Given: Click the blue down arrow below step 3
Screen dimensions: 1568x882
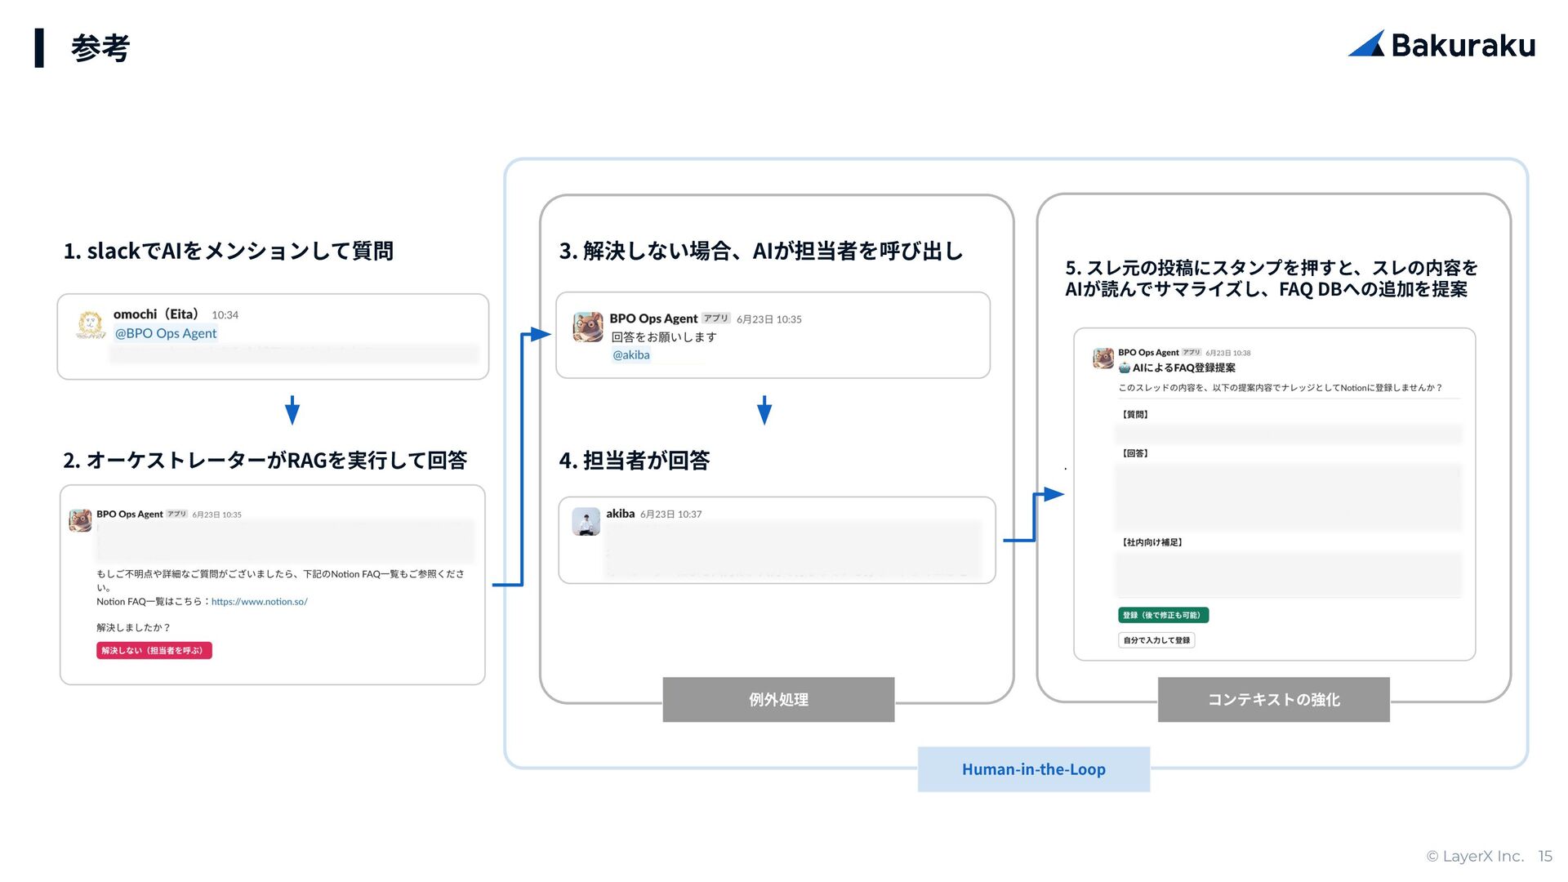Looking at the screenshot, I should click(x=764, y=409).
